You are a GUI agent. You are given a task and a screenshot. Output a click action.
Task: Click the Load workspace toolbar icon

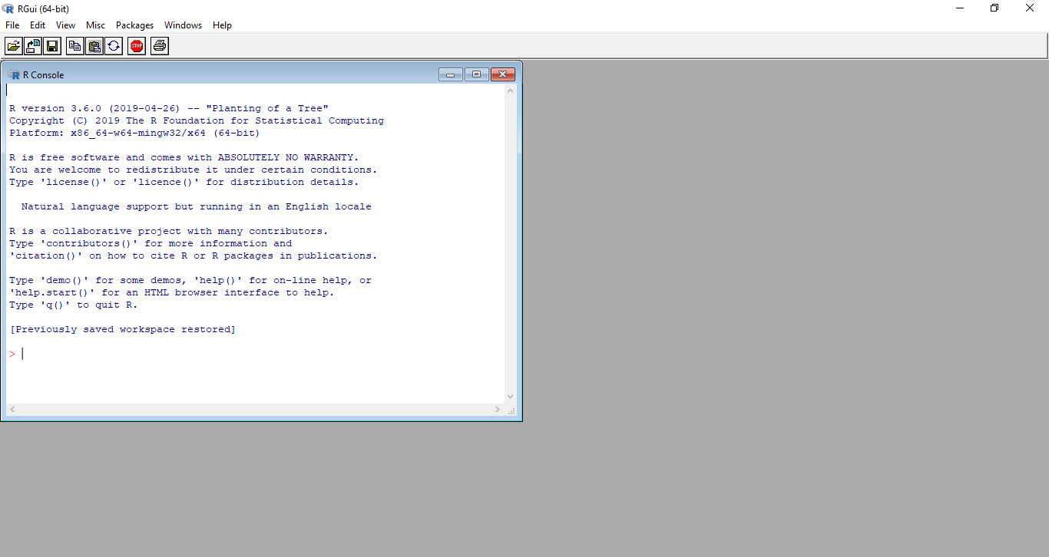pyautogui.click(x=33, y=46)
